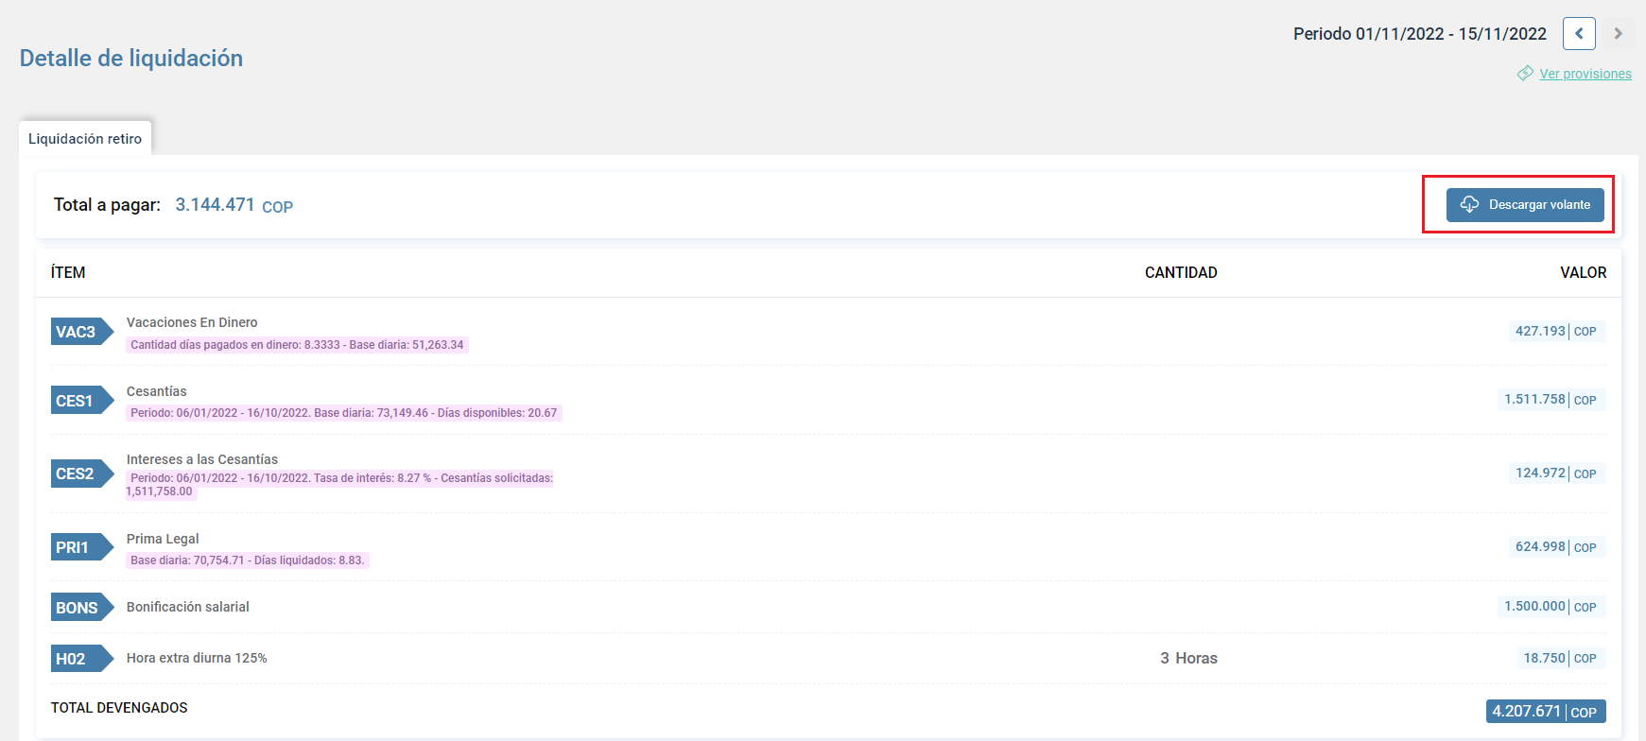Click the 124.972 COP value
1646x741 pixels.
[x=1556, y=474]
